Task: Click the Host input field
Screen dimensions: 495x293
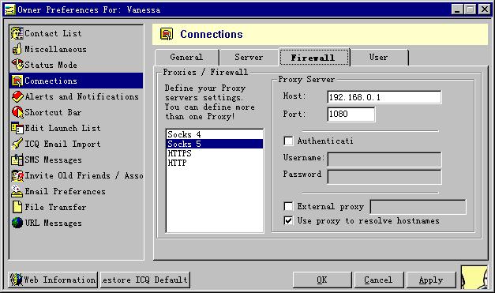Action: pos(384,97)
